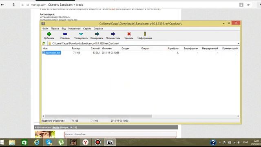Click the Копировать (Copy) toolbar icon
Image resolution: width=261 pixels, height=147 pixels.
pos(97,34)
